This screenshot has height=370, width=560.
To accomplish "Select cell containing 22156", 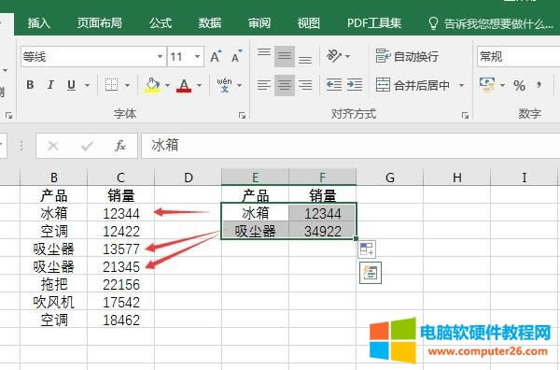I will click(x=121, y=285).
